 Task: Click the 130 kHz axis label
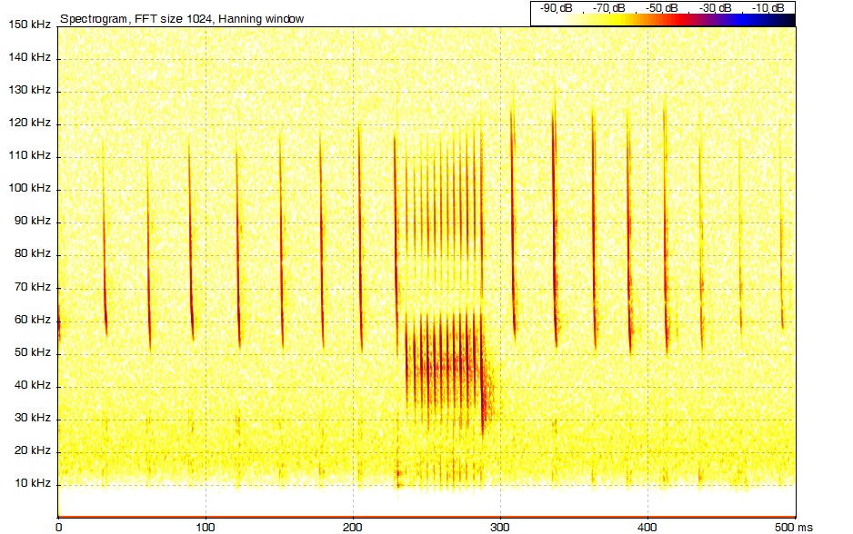[29, 90]
